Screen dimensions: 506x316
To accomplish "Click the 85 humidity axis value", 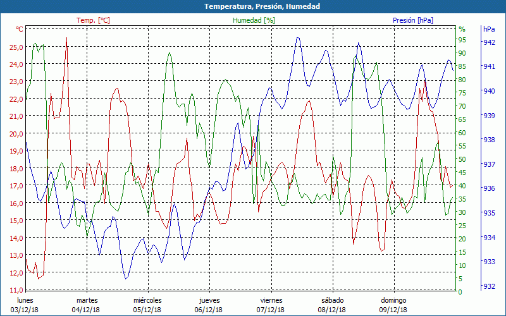I will coord(462,66).
